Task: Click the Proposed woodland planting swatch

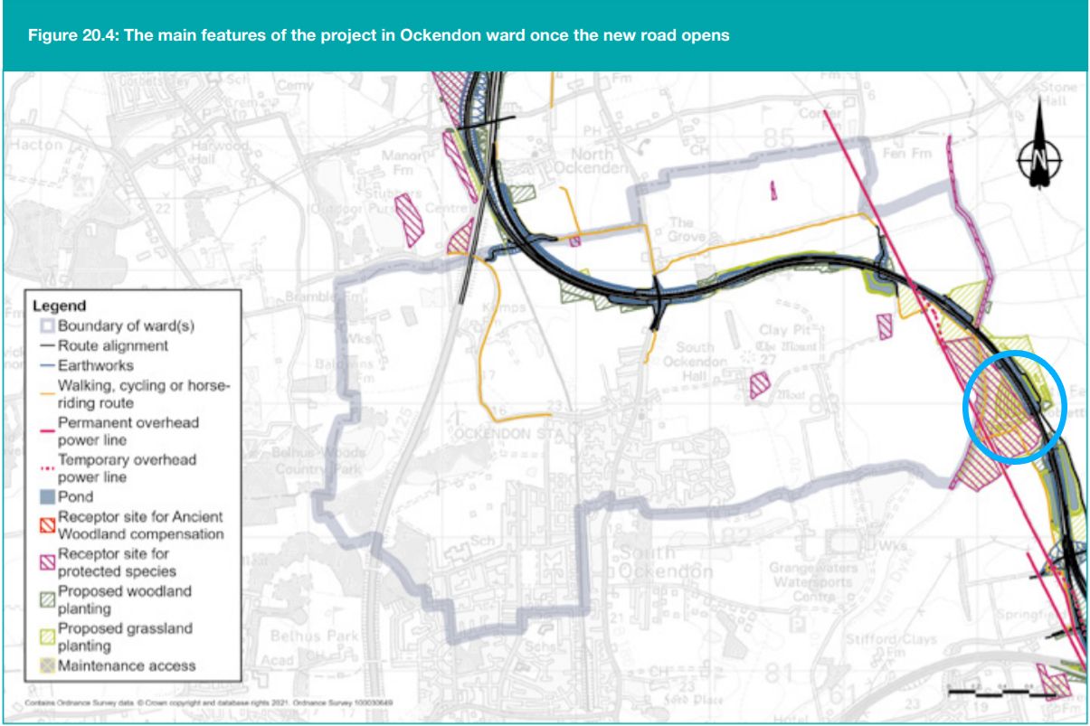Action: point(48,599)
